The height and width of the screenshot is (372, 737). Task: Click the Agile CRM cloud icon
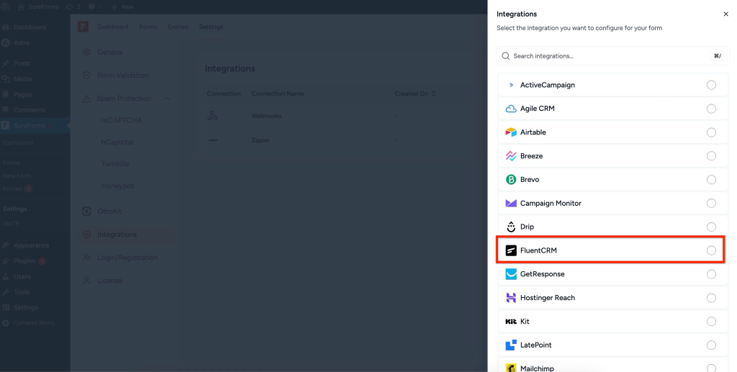pyautogui.click(x=511, y=109)
